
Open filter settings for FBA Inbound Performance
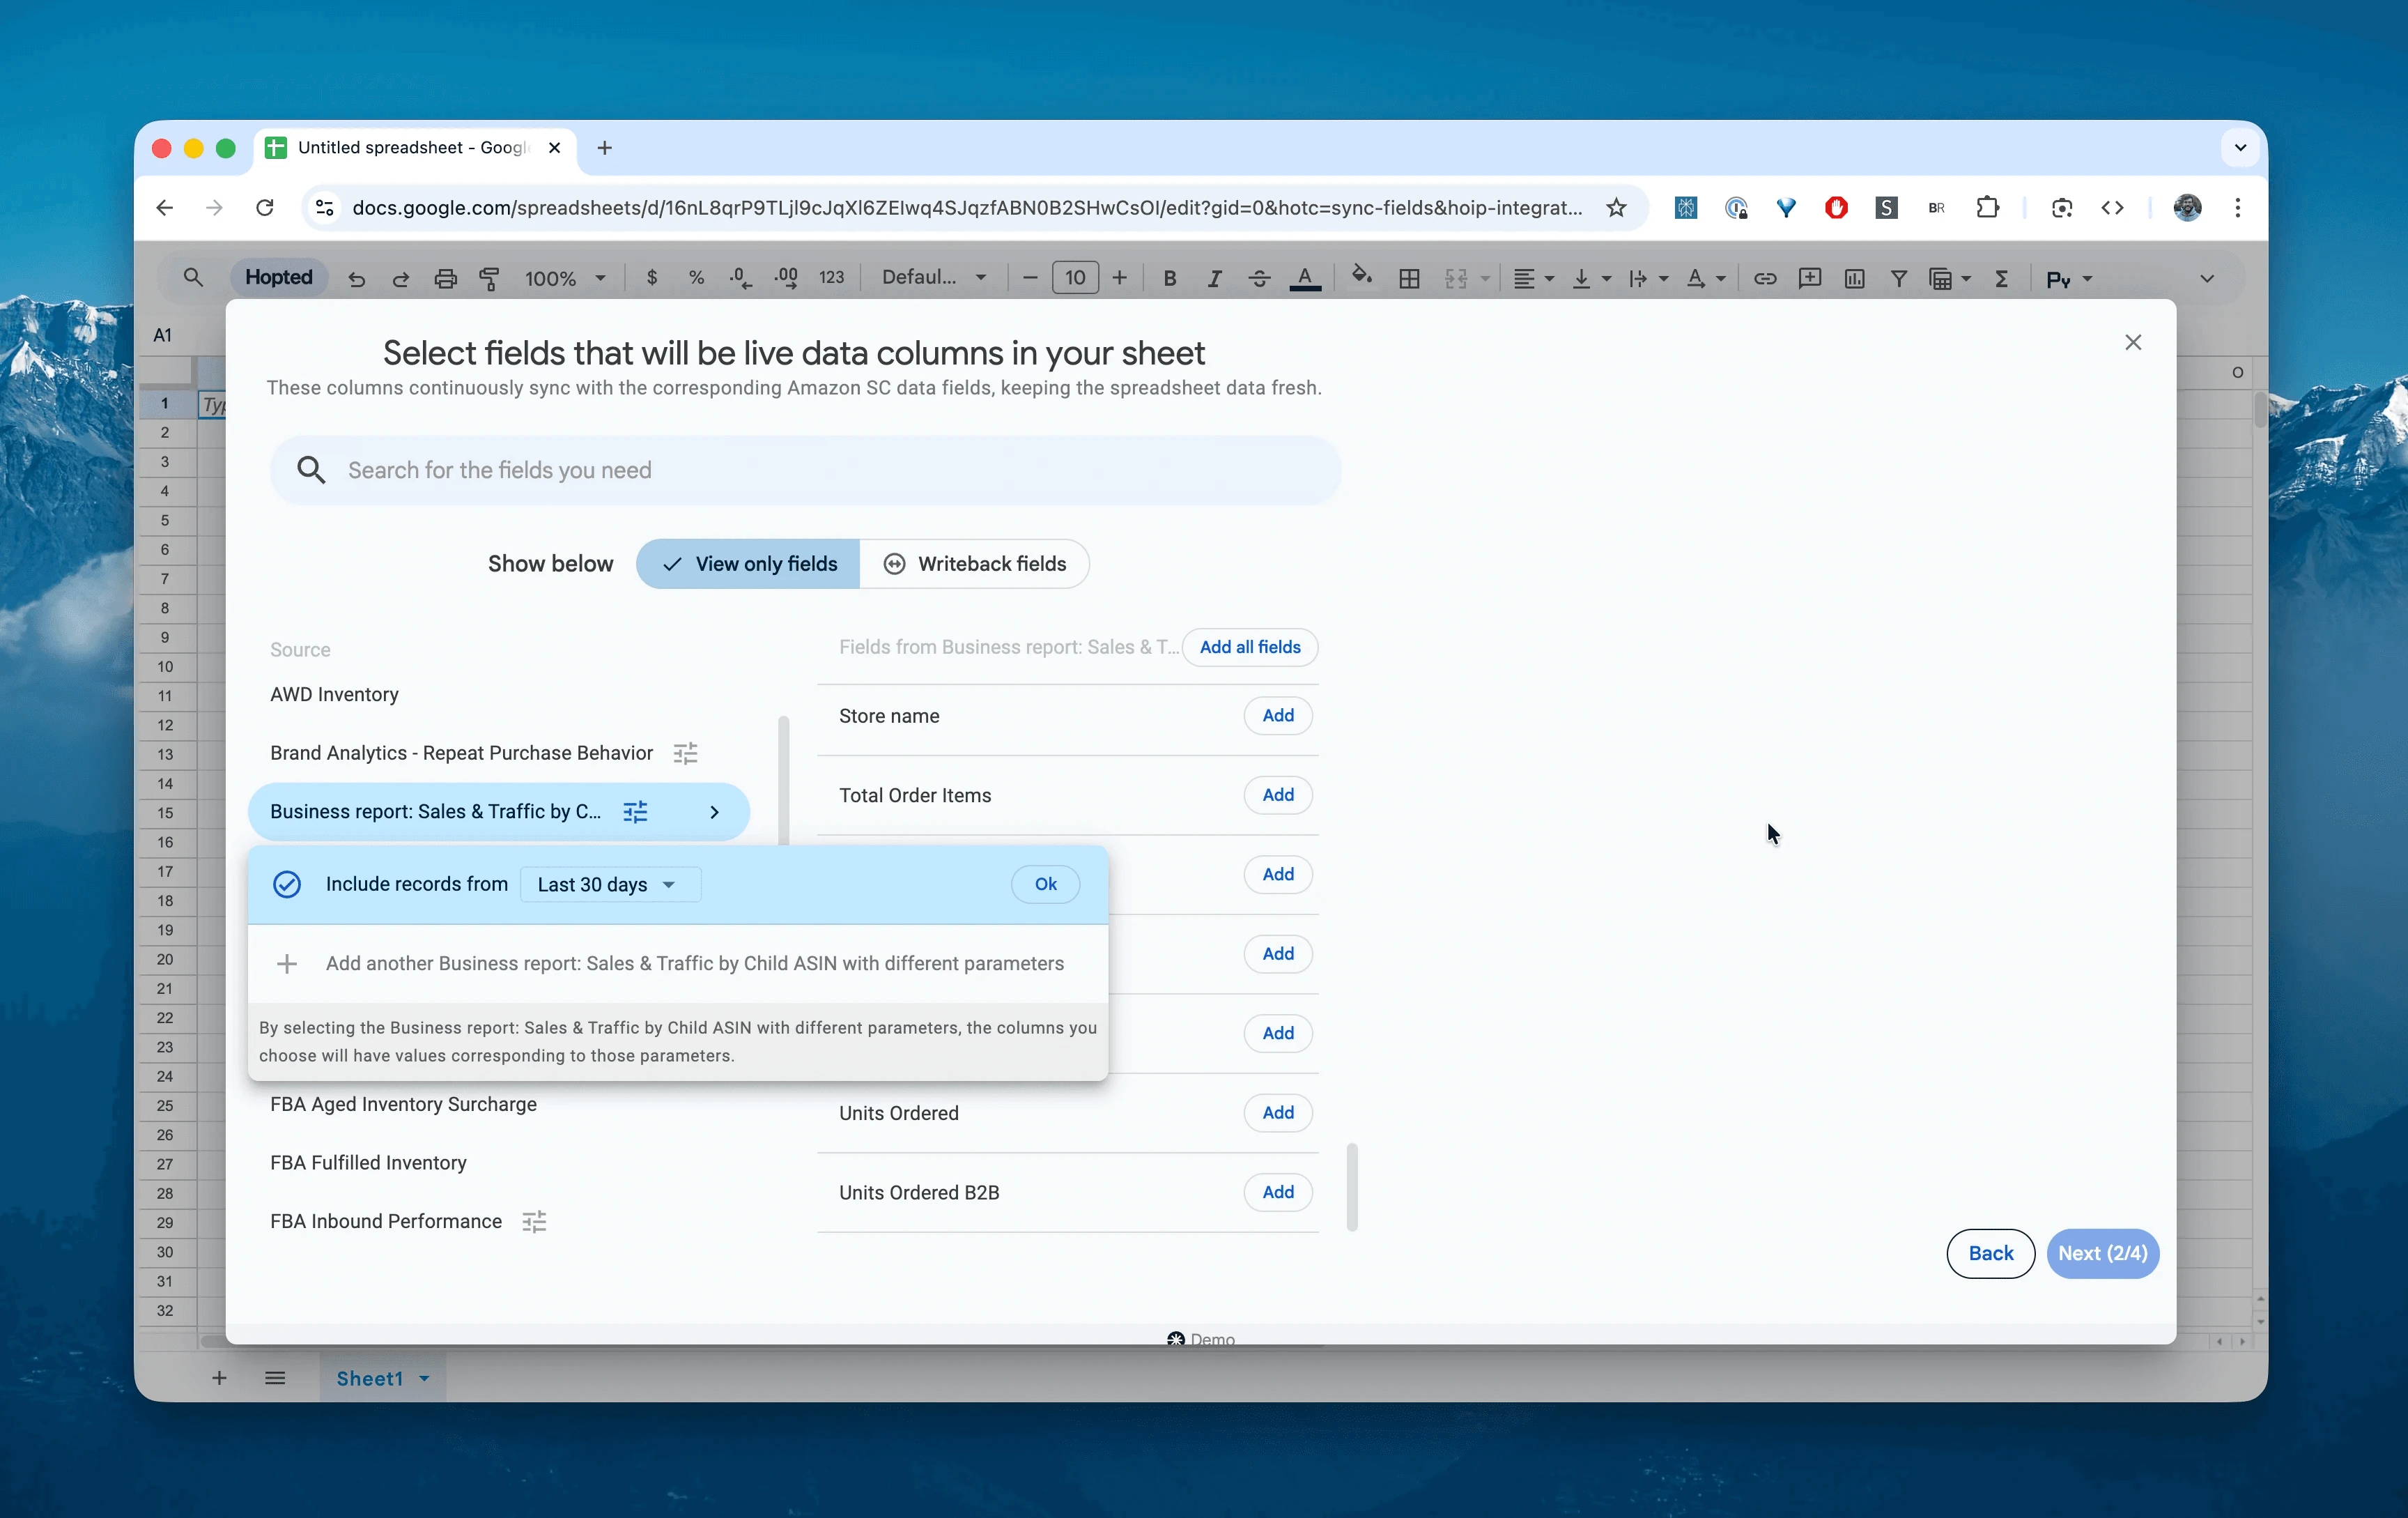(x=534, y=1221)
